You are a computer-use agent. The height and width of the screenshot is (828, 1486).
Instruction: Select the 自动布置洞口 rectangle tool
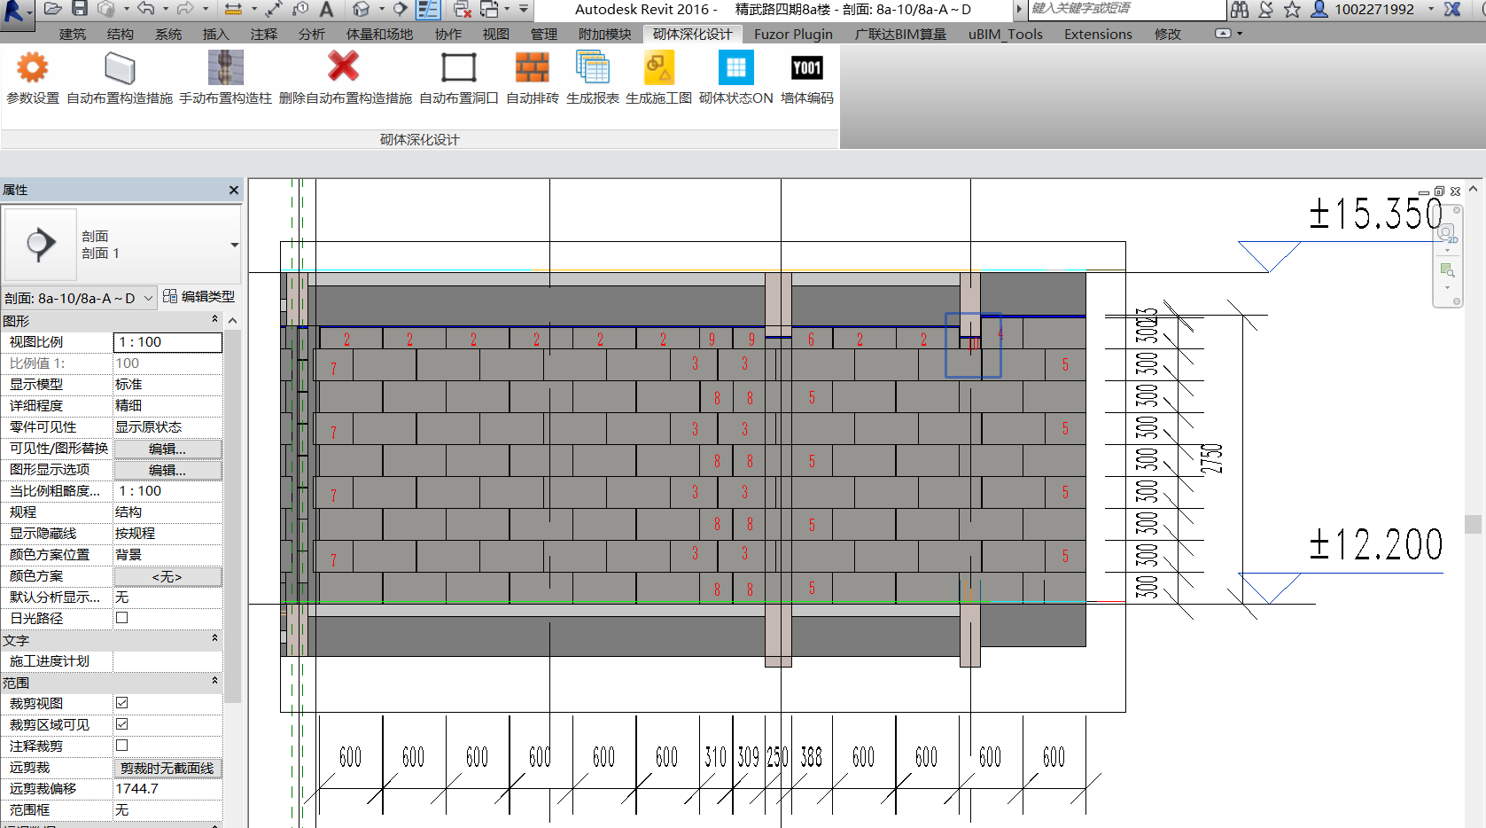(x=459, y=68)
